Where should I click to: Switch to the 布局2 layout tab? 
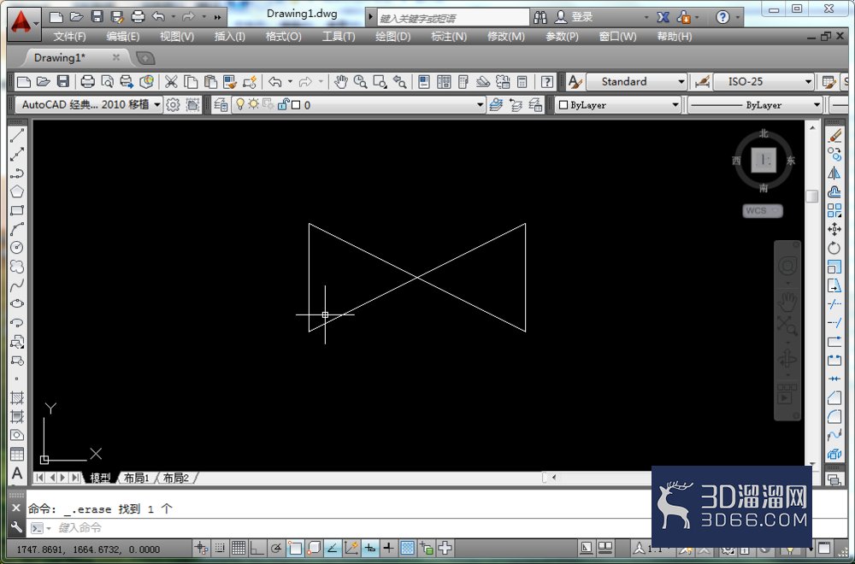pyautogui.click(x=175, y=478)
